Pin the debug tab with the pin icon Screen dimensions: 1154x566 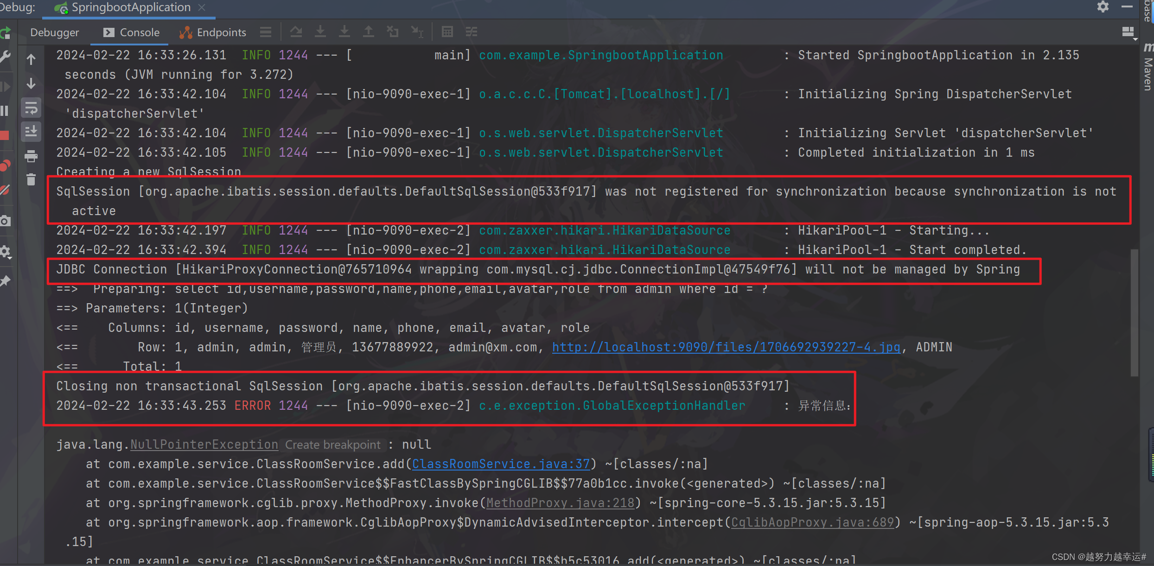pyautogui.click(x=5, y=281)
